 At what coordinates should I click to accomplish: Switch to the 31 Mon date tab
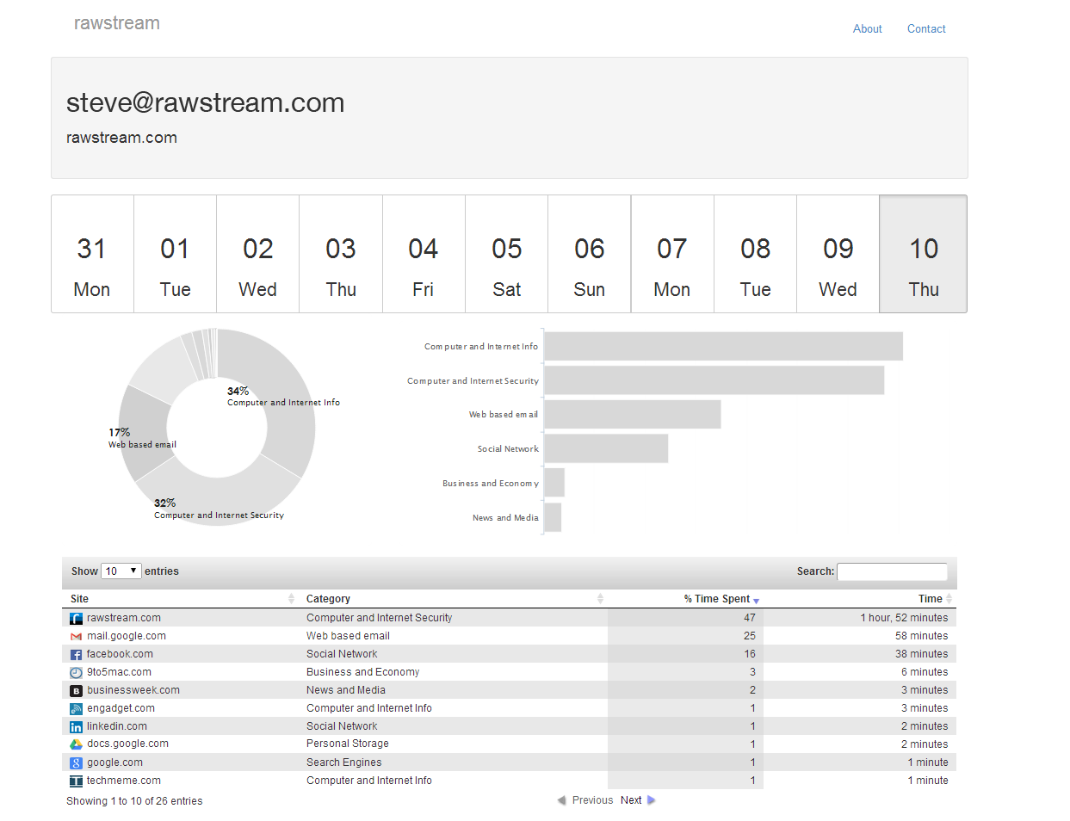pos(92,253)
